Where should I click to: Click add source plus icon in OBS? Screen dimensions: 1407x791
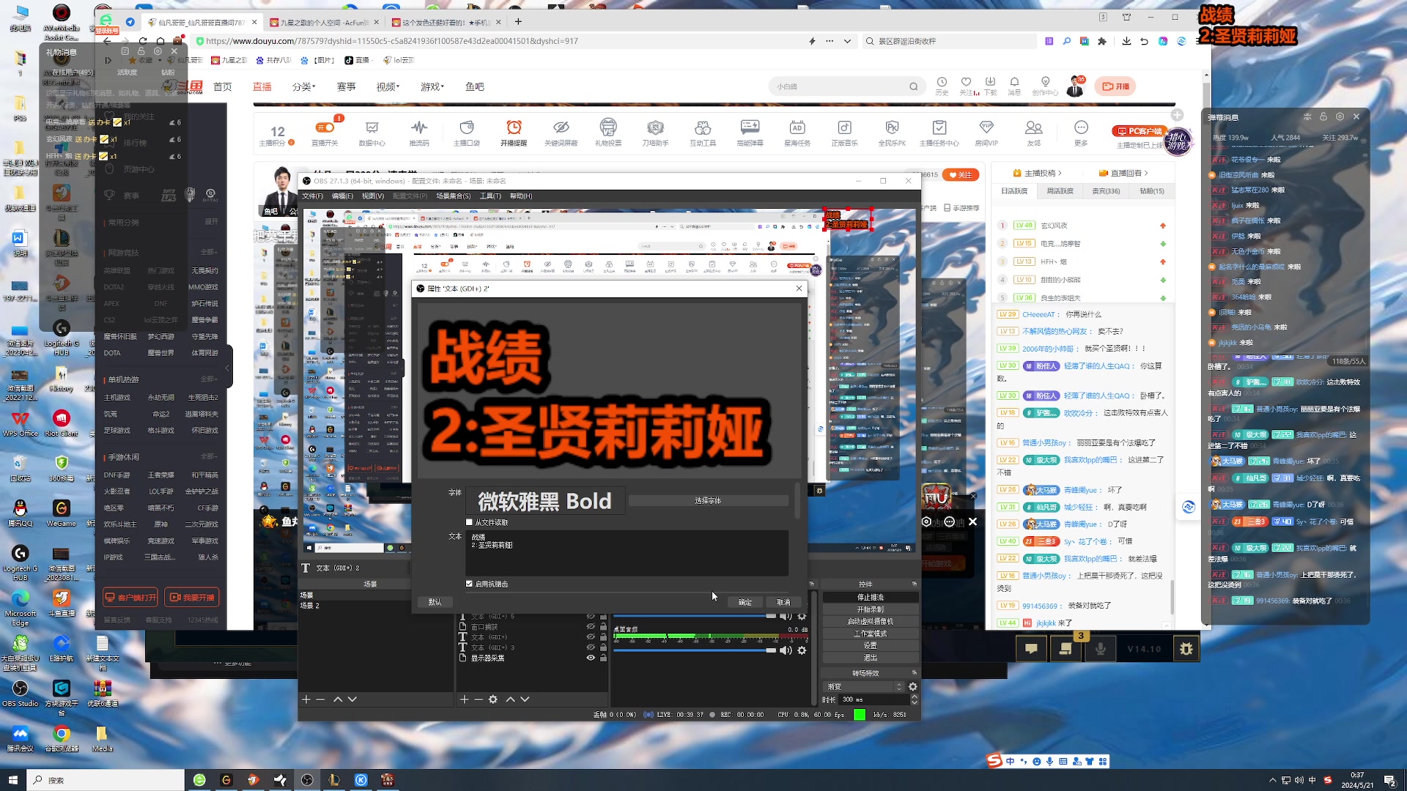(x=464, y=699)
